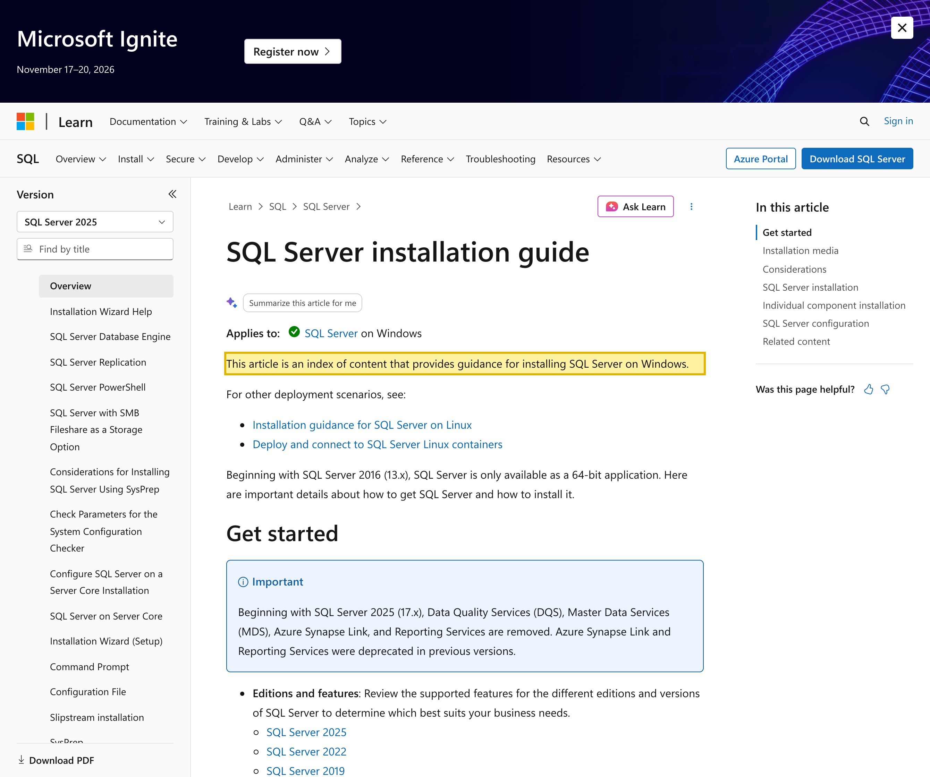Click the Download PDF arrow icon
Image resolution: width=930 pixels, height=777 pixels.
click(21, 760)
